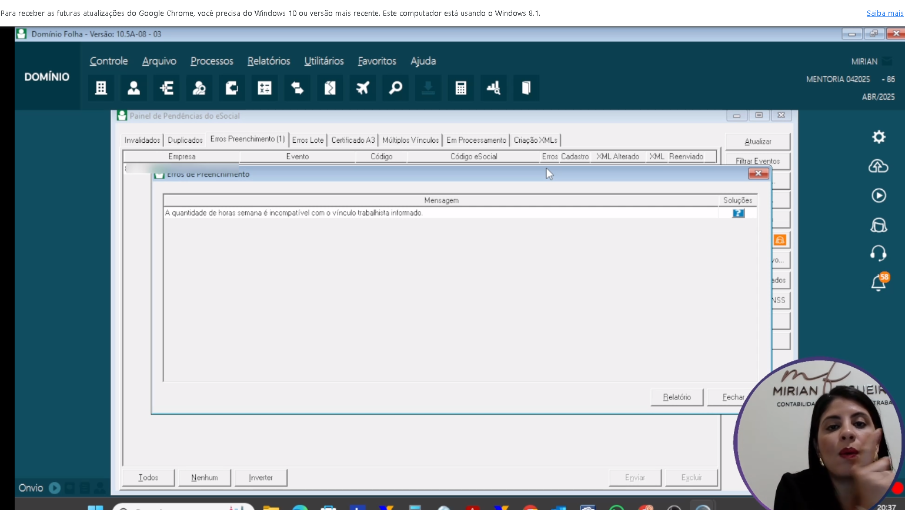Screen dimensions: 905x510
Task: Click the Filtrar Eventos button
Action: click(x=758, y=161)
